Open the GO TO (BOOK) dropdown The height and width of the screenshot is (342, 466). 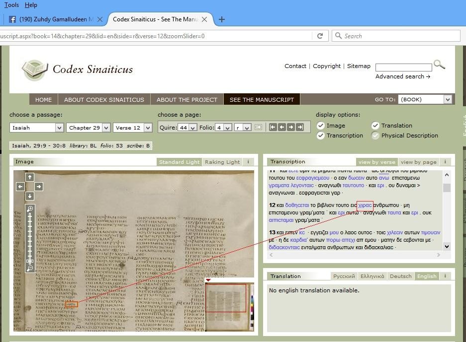[425, 99]
